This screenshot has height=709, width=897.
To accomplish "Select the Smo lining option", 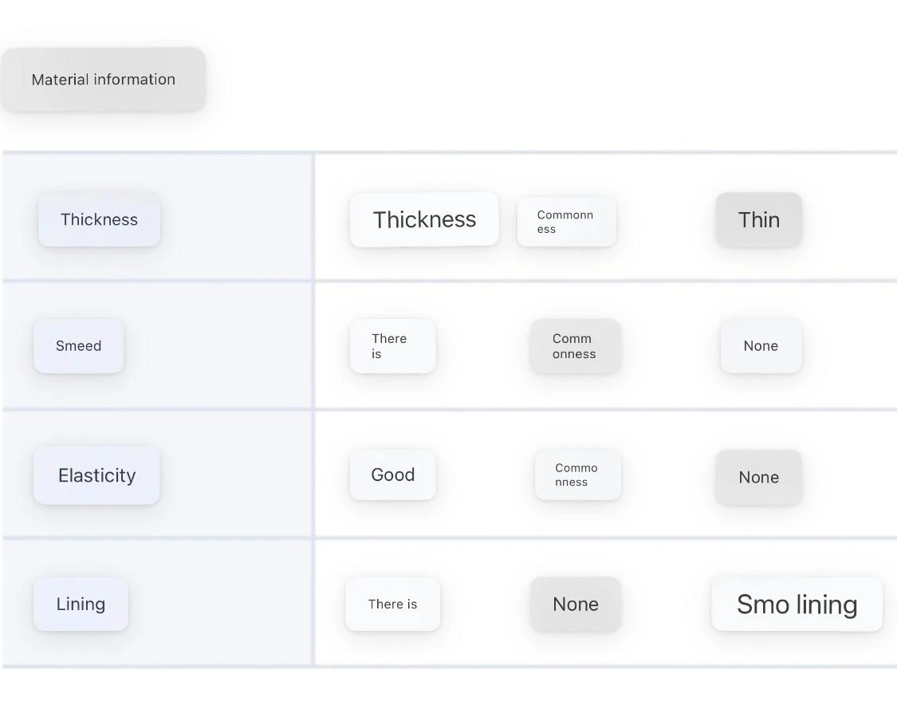I will pyautogui.click(x=797, y=604).
